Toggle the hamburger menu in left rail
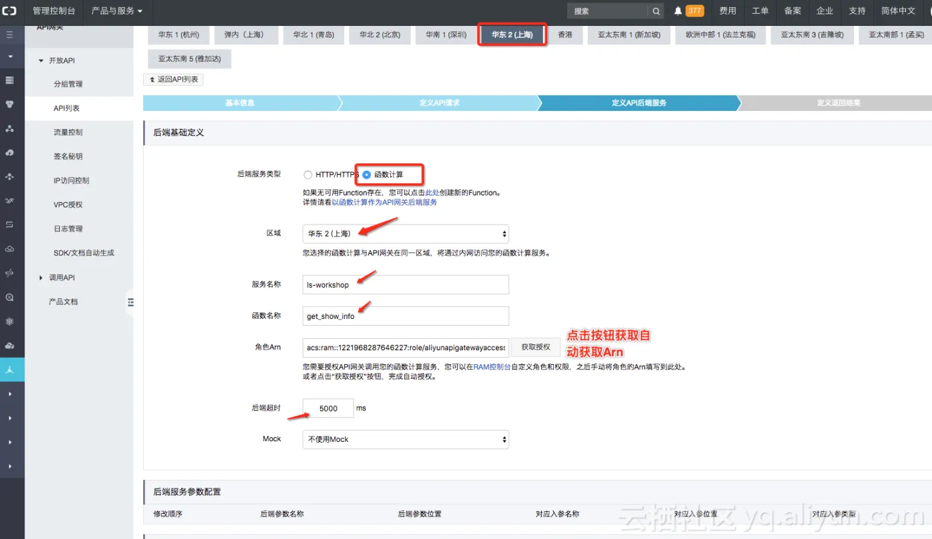The width and height of the screenshot is (932, 539). click(x=9, y=34)
